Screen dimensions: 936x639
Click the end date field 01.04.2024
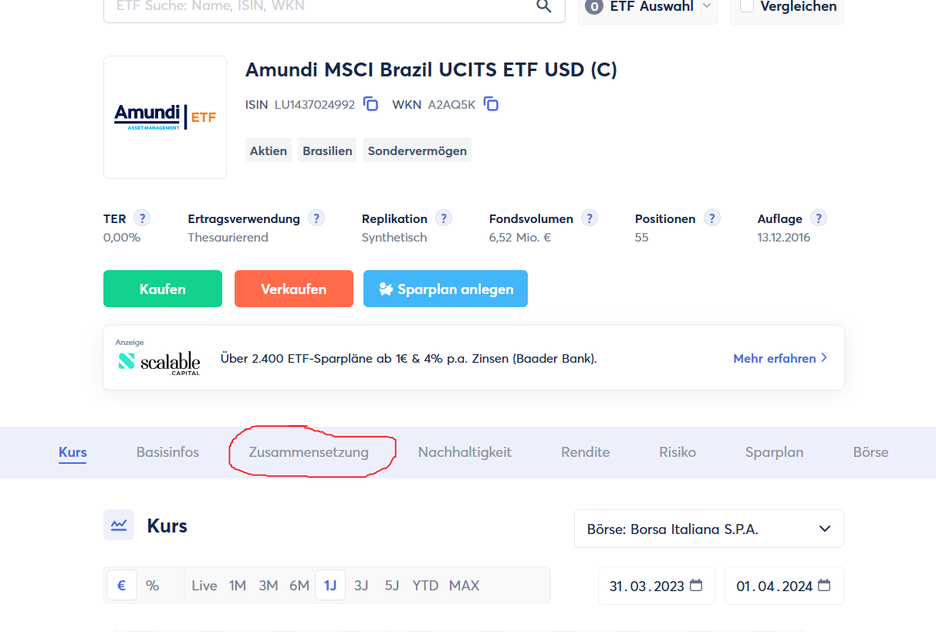[784, 586]
